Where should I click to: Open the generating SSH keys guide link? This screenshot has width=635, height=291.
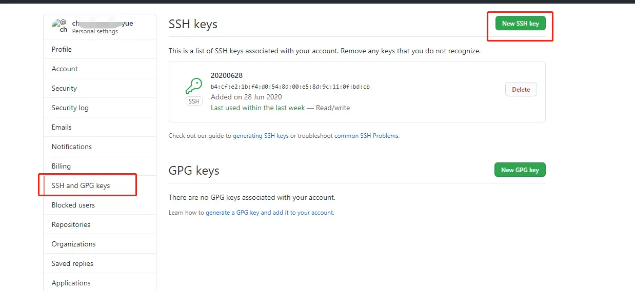261,136
